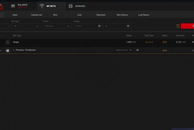
Task: Click the Balance wallet card icon
Action: (13, 6)
